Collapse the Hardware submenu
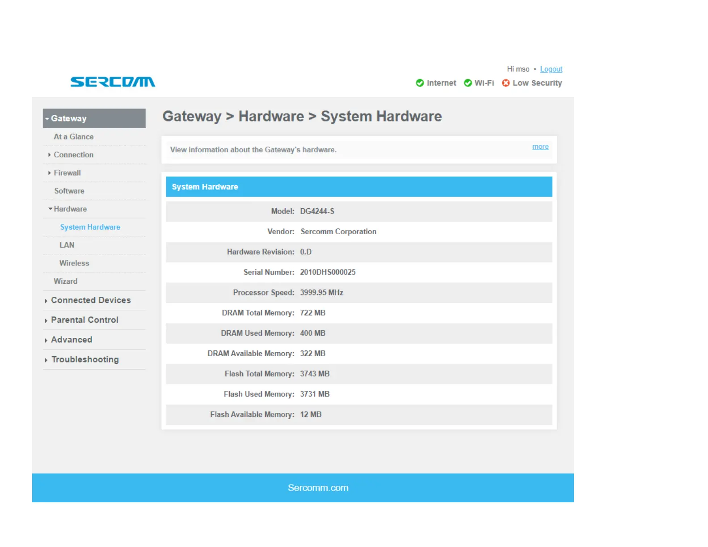This screenshot has width=708, height=547. (x=70, y=209)
